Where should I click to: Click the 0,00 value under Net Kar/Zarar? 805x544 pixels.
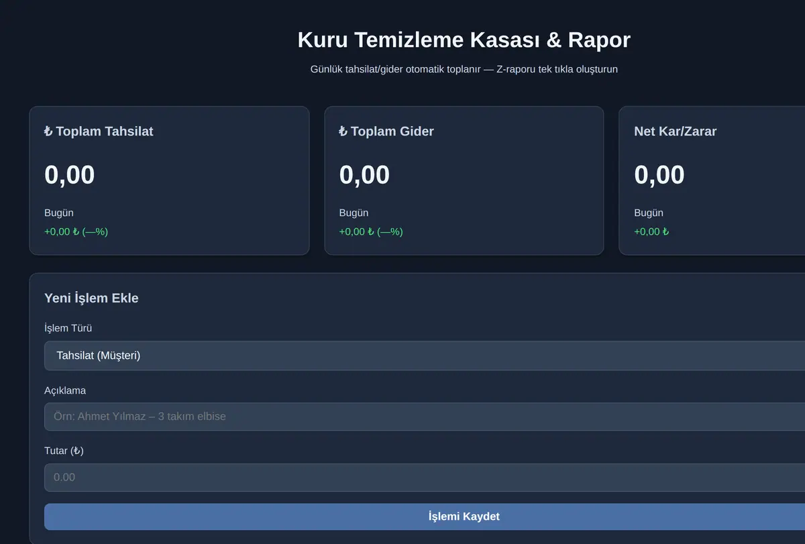pyautogui.click(x=659, y=175)
